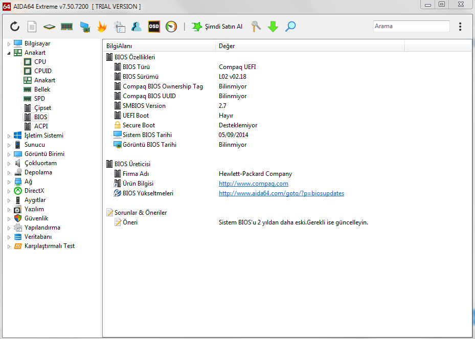Screen dimensions: 475x339
Task: Focus the Arama search field
Action: (x=412, y=27)
